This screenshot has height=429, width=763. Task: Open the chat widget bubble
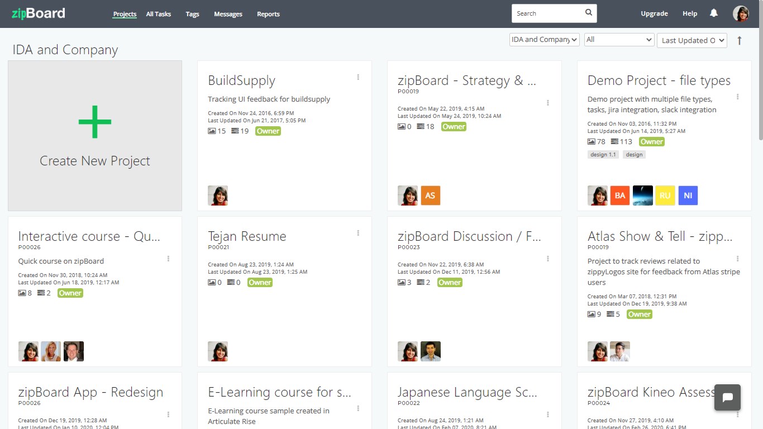pyautogui.click(x=727, y=398)
